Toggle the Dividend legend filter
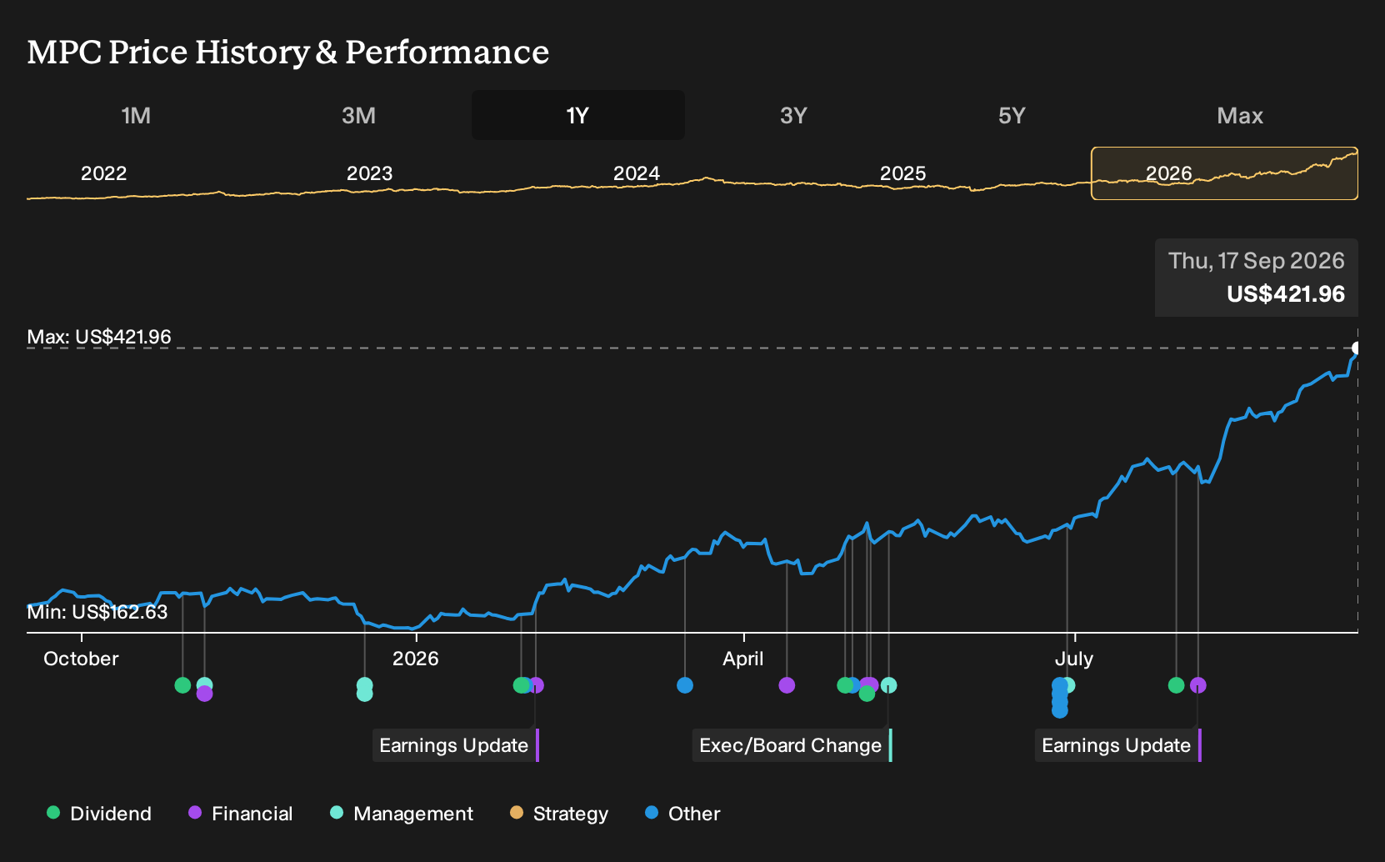1385x862 pixels. (99, 814)
